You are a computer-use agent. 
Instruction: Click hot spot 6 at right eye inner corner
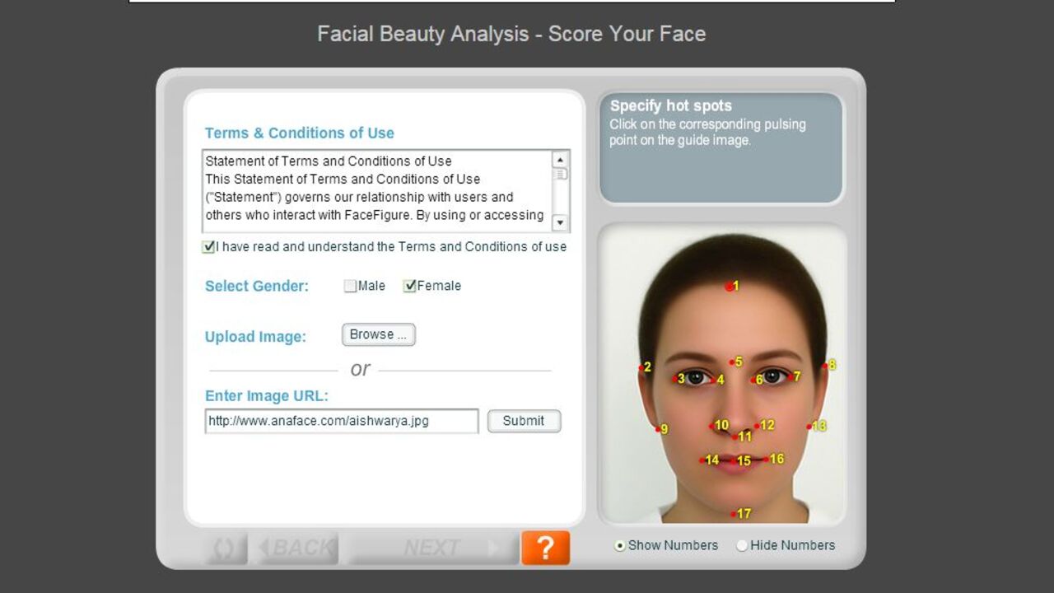pyautogui.click(x=753, y=380)
